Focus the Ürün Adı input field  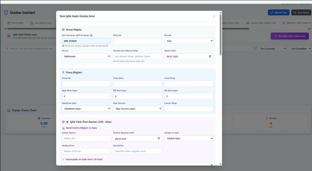tap(137, 41)
